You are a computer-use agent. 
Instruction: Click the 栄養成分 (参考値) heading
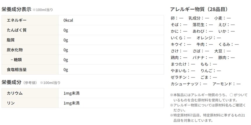(x=19, y=83)
